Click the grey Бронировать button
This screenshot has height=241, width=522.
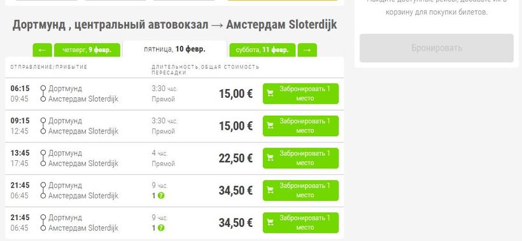coord(437,48)
